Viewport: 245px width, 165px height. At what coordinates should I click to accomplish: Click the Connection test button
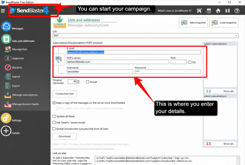pos(64,94)
